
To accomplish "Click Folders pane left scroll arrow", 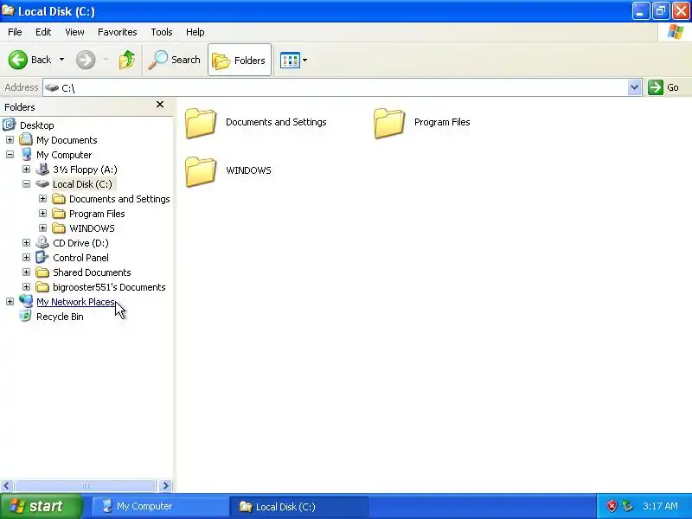I will coord(7,486).
